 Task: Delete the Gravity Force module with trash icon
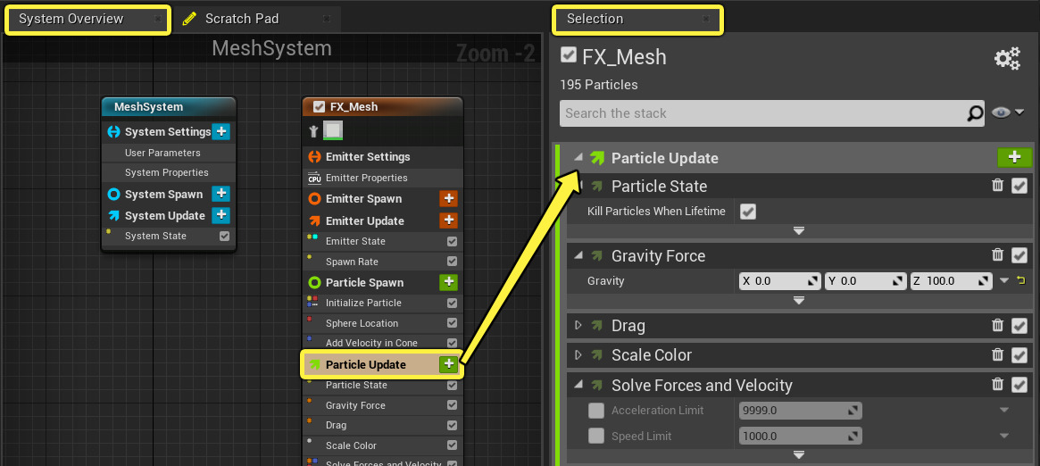point(998,256)
